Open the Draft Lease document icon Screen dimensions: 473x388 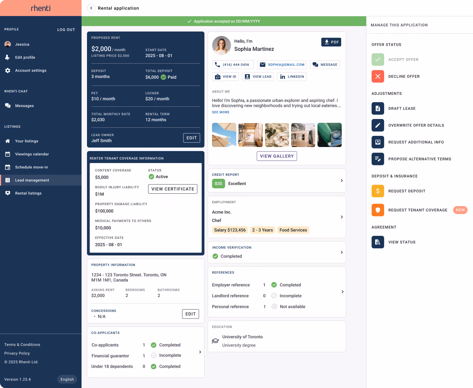pyautogui.click(x=378, y=108)
